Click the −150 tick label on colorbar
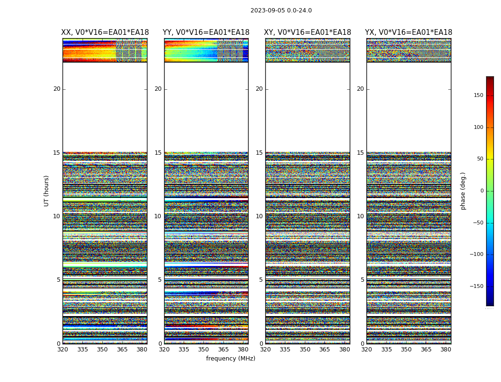Screen dimensions: 501x382 pyautogui.click(x=477, y=286)
